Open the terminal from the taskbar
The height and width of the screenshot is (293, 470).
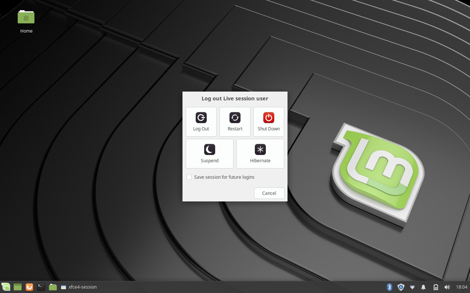(x=40, y=287)
